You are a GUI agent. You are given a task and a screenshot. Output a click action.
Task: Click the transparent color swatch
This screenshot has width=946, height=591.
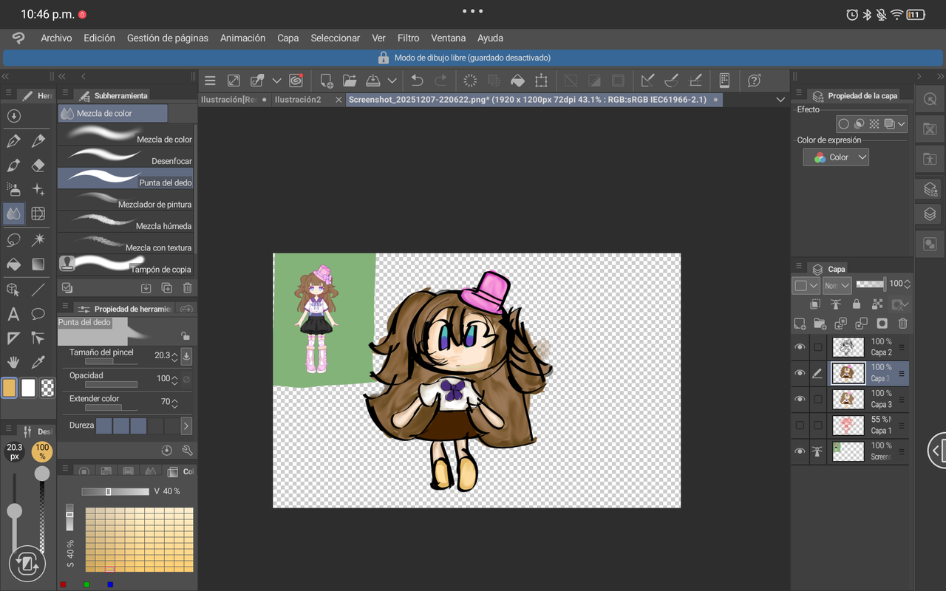pos(47,388)
